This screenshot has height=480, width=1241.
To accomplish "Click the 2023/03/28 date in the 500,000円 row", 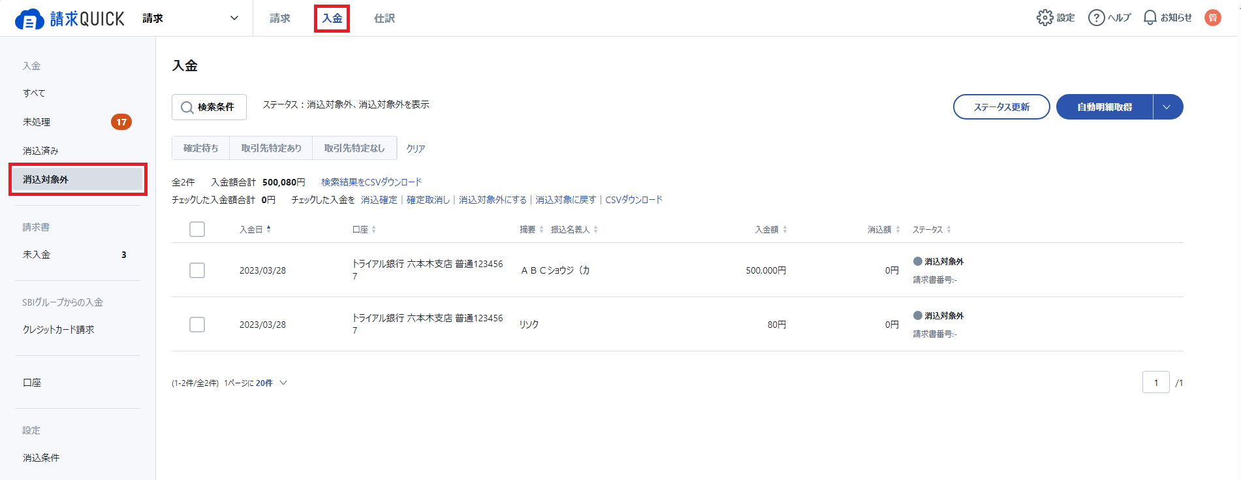I will [x=262, y=270].
